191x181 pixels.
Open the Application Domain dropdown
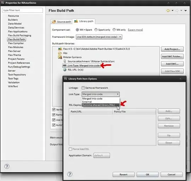102,156
